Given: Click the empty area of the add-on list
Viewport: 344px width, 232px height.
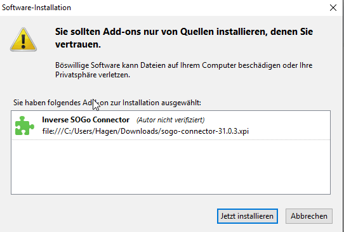Looking at the screenshot, I should (x=171, y=167).
